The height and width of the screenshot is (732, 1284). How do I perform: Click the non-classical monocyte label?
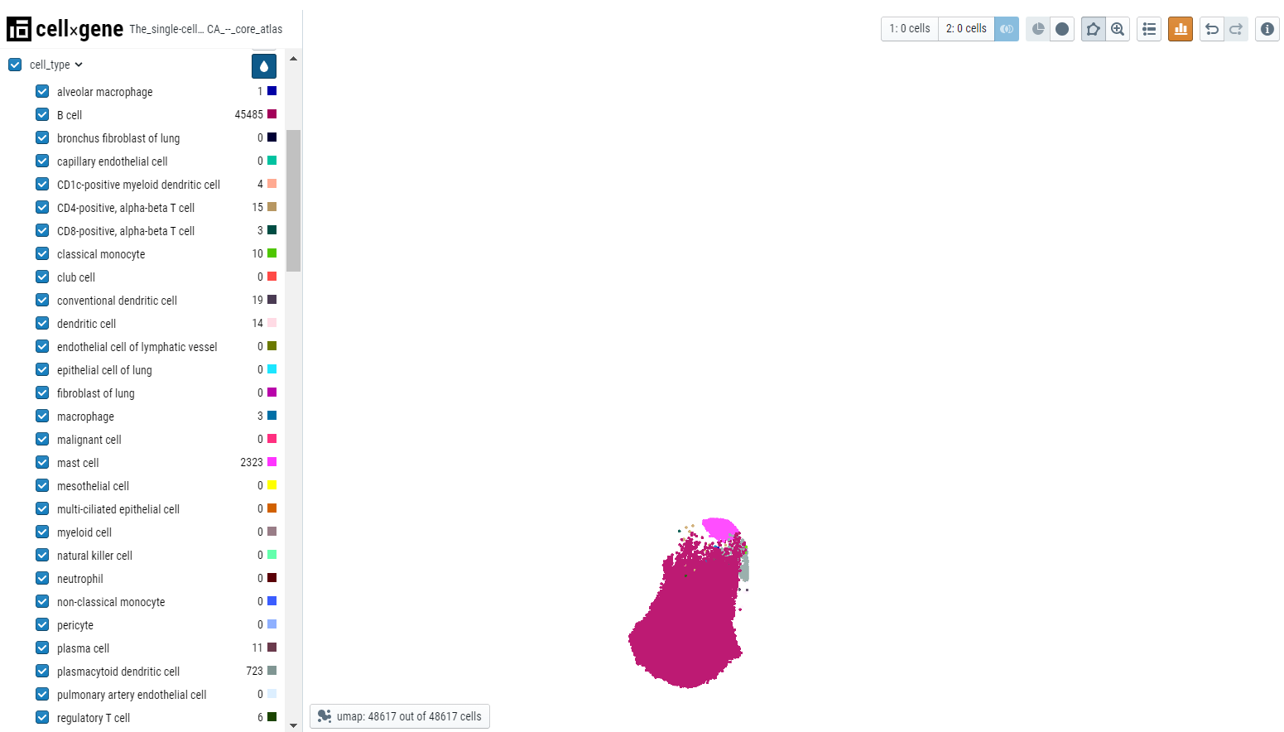[x=111, y=602]
